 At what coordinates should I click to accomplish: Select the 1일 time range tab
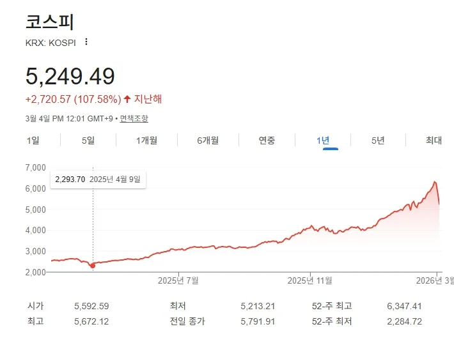point(33,141)
